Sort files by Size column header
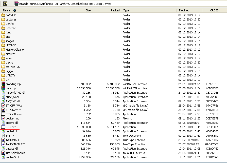 tap(88, 10)
